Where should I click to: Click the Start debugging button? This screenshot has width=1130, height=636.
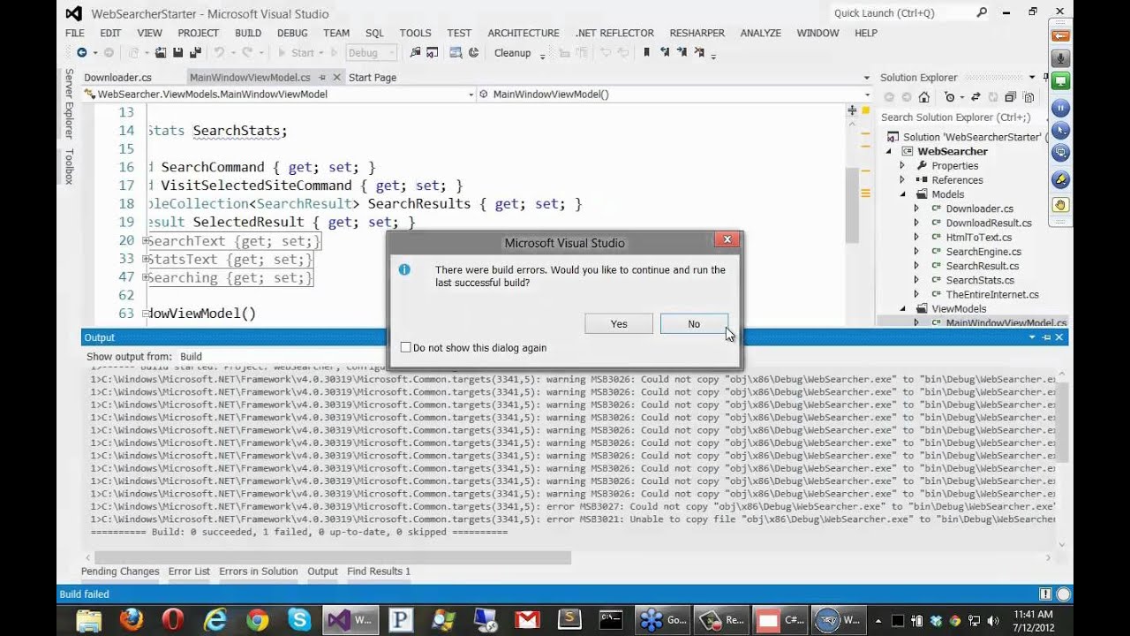(296, 53)
